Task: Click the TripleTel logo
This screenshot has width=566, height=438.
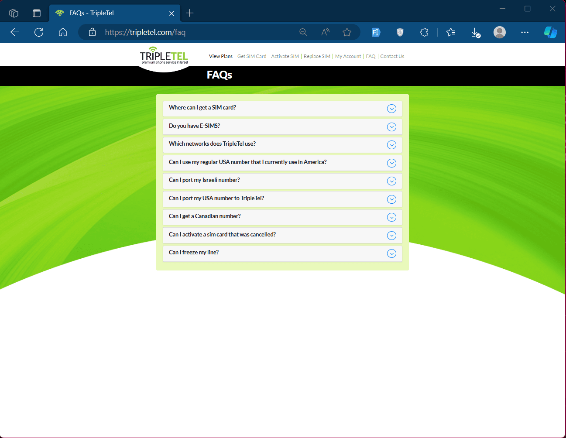Action: pyautogui.click(x=164, y=57)
